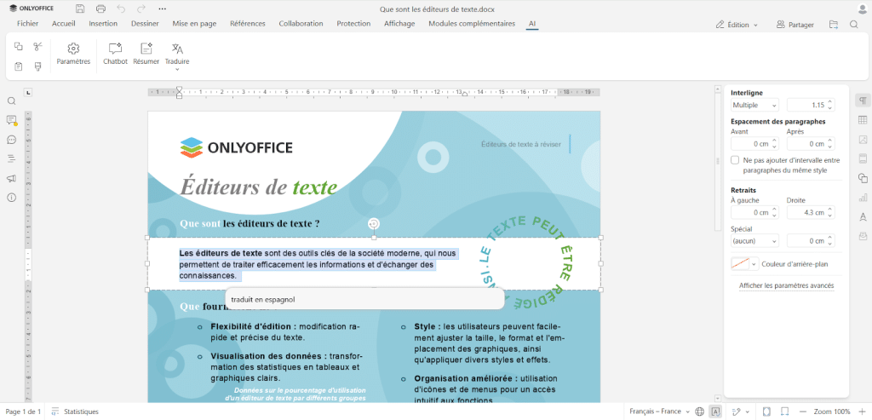The image size is (872, 420).
Task: Click the print icon in title bar
Action: (100, 9)
